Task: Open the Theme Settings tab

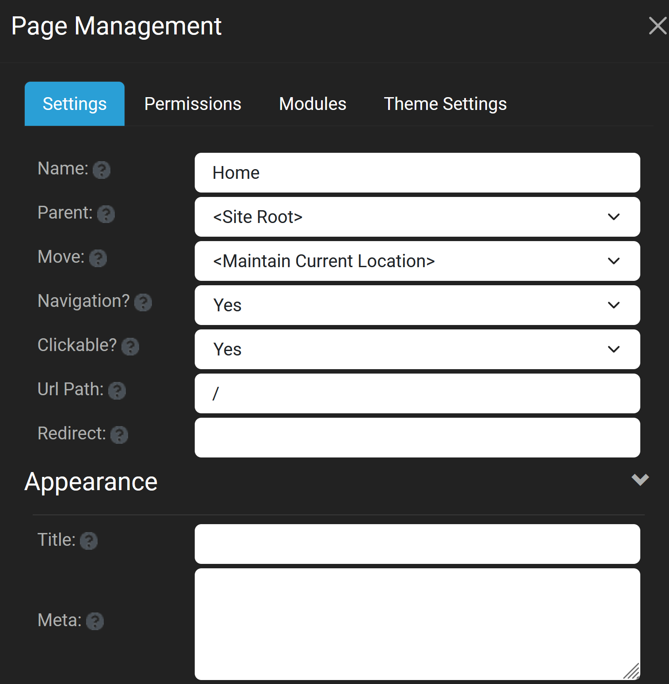Action: [445, 104]
